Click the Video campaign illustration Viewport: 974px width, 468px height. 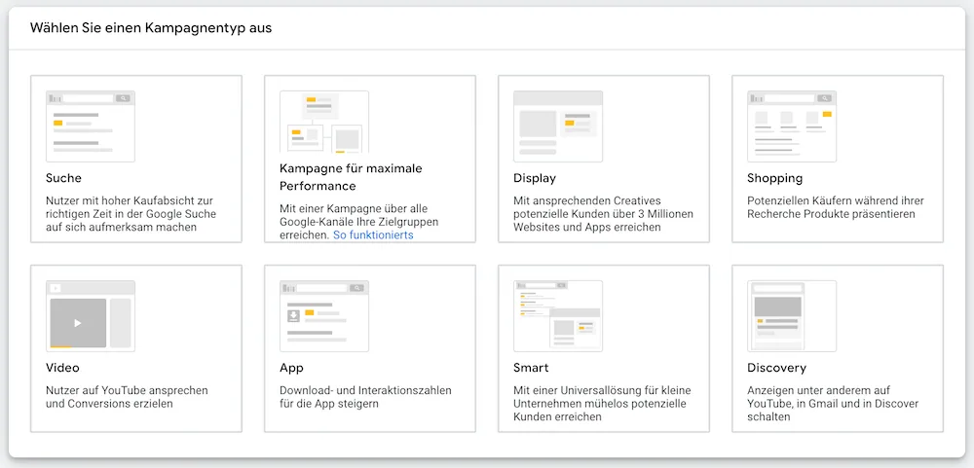point(90,316)
